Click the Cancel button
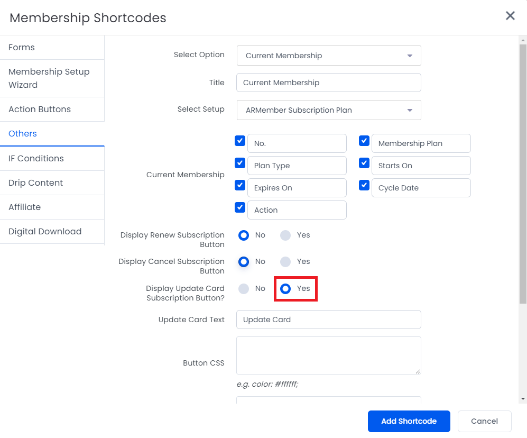 484,421
